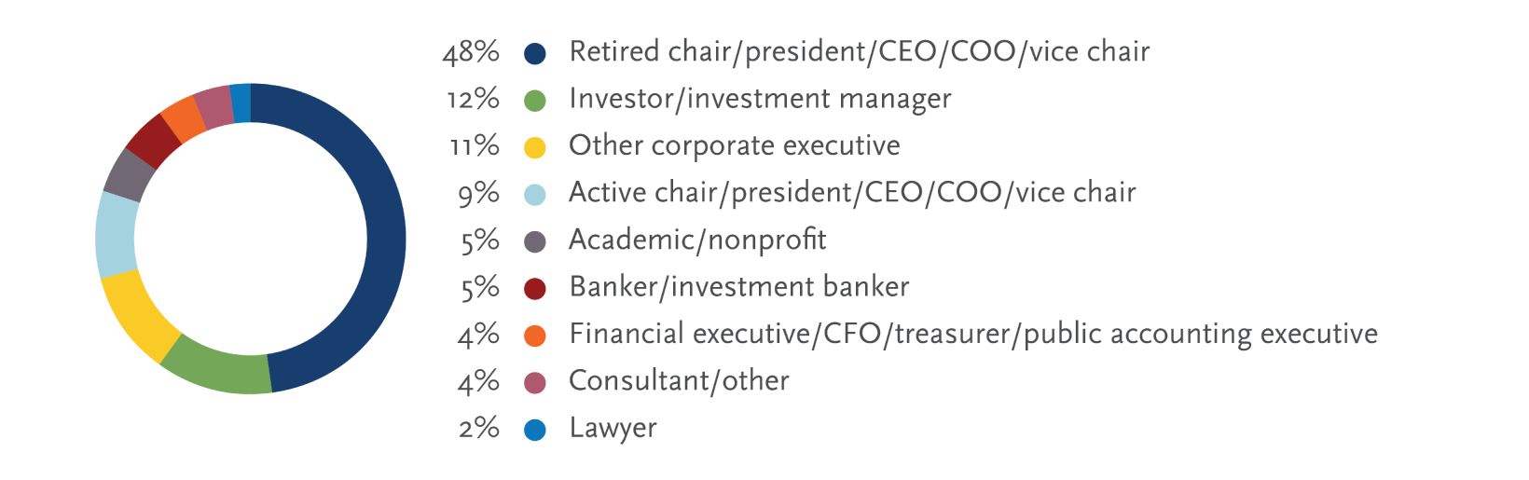Click the Investor/investment manager label text
Viewport: 1529px width, 480px height.
click(x=760, y=99)
